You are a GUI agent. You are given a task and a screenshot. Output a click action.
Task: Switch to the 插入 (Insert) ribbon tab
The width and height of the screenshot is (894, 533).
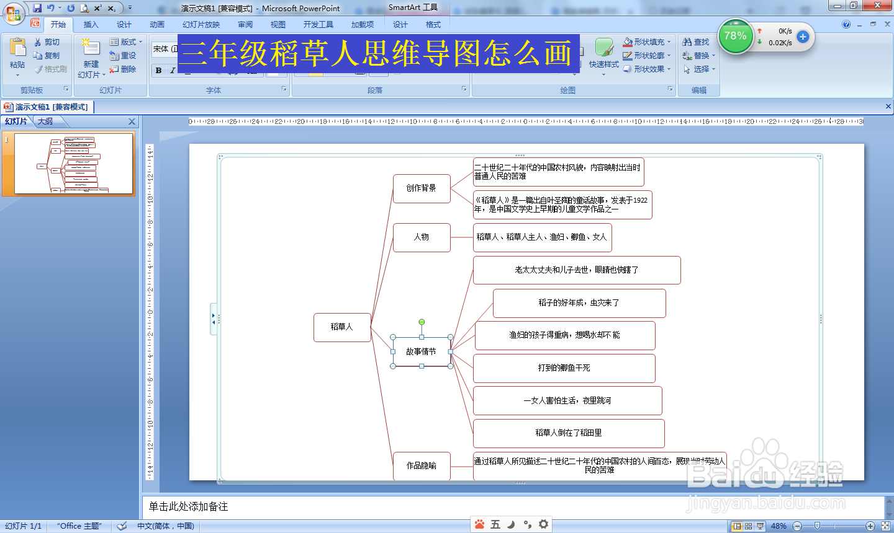[x=91, y=24]
